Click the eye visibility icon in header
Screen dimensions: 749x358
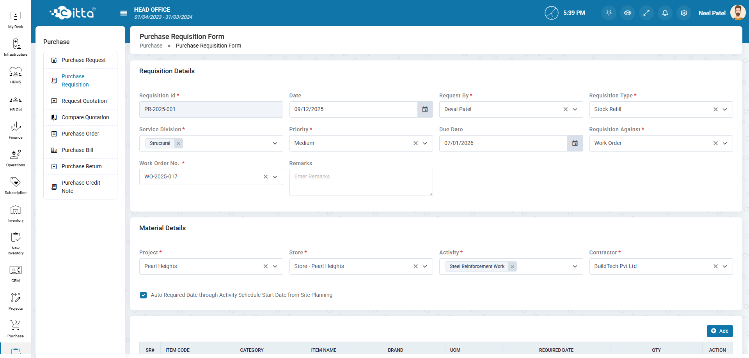628,13
